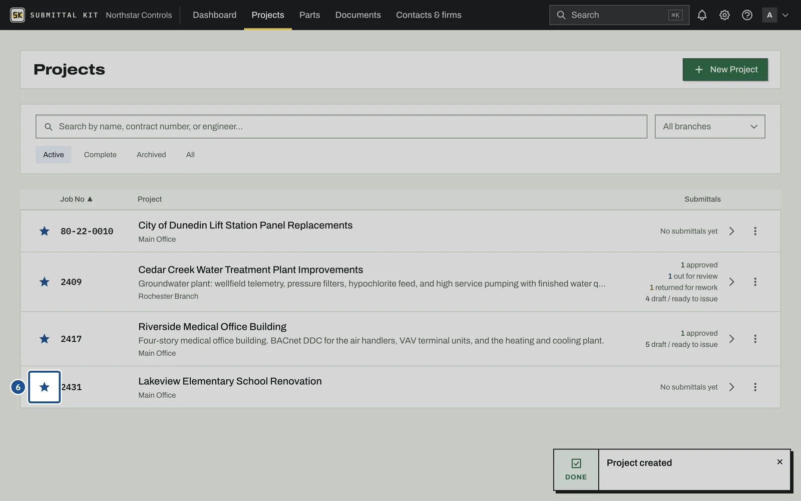Click the Submittals column header
The image size is (801, 501).
702,199
